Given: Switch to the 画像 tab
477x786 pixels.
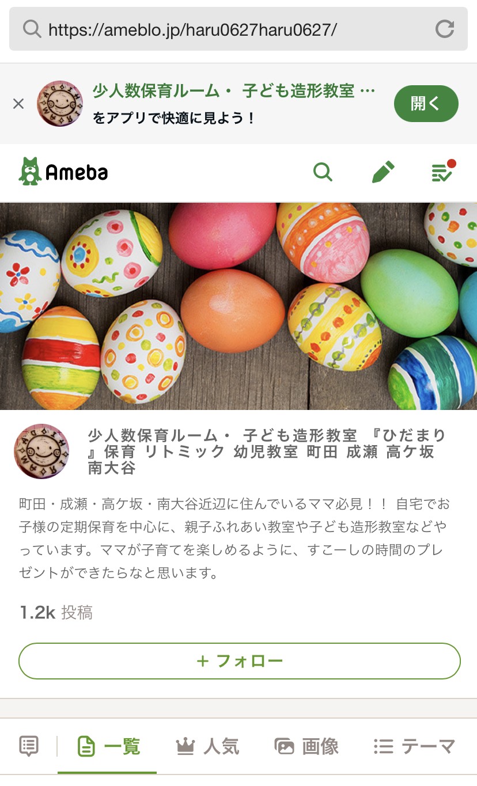Looking at the screenshot, I should coord(306,747).
